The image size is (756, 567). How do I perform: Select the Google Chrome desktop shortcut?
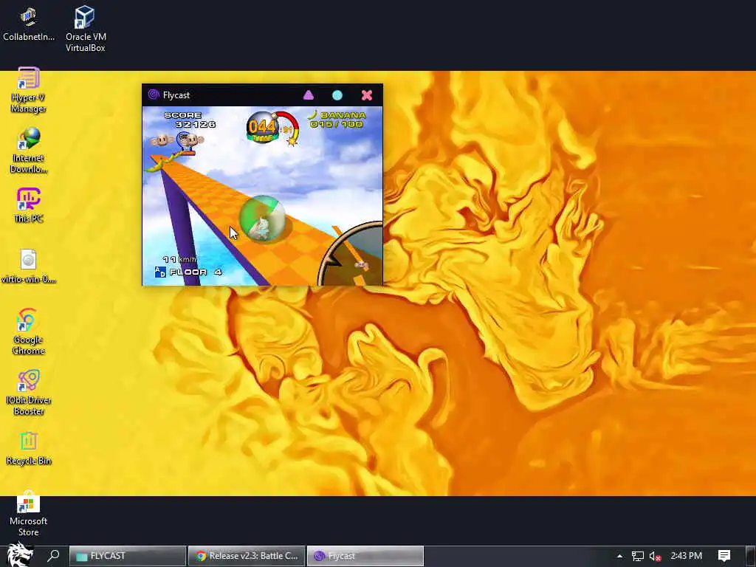click(29, 331)
